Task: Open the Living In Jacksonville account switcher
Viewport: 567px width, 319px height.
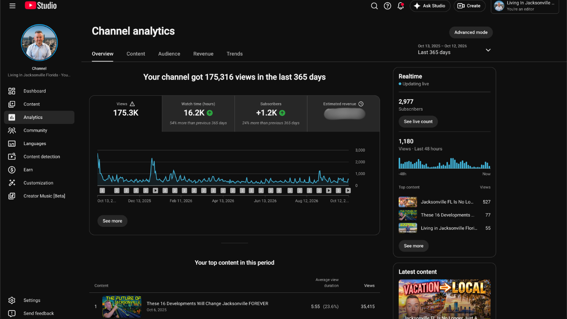Action: pos(525,6)
